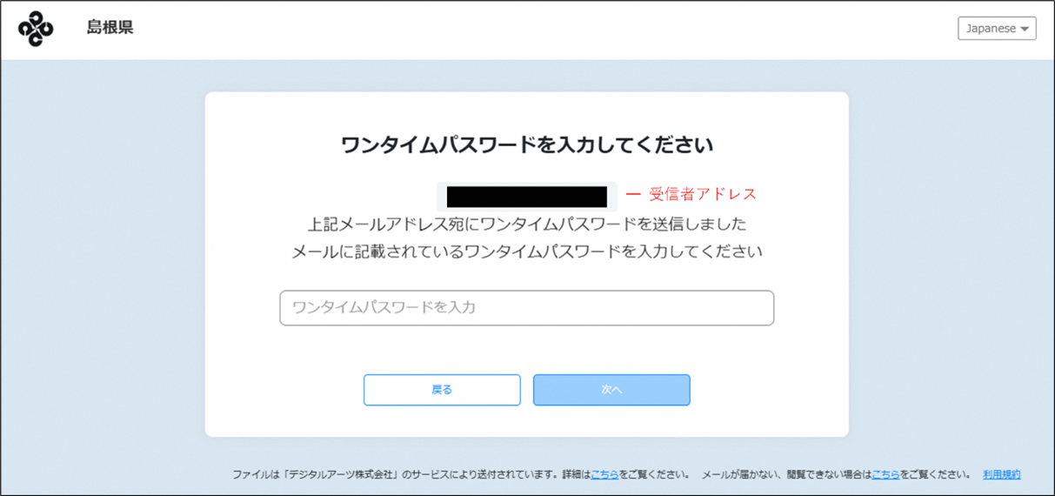Open the 利用規約 link
The height and width of the screenshot is (496, 1055).
point(1002,475)
